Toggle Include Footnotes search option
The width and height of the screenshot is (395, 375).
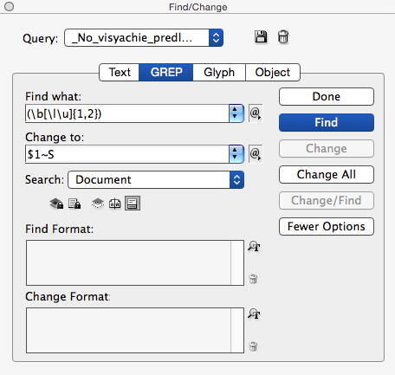click(133, 204)
